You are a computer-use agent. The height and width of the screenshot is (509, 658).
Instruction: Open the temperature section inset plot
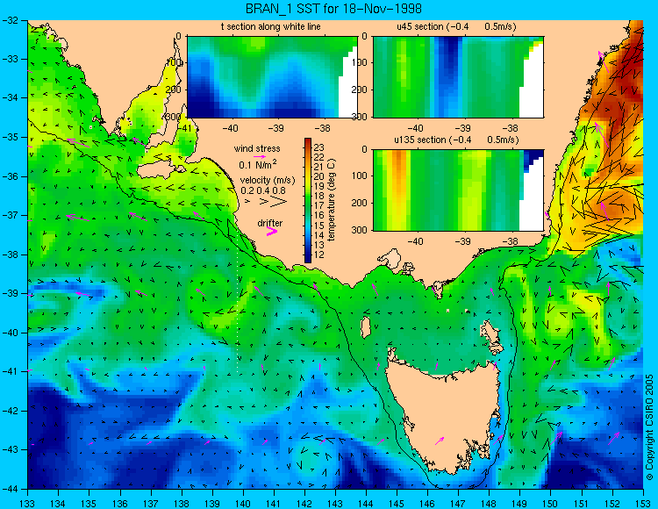pos(272,77)
